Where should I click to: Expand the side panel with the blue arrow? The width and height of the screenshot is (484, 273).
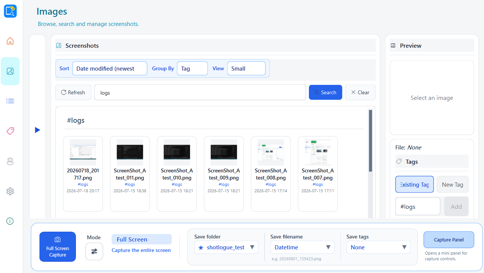pos(37,130)
